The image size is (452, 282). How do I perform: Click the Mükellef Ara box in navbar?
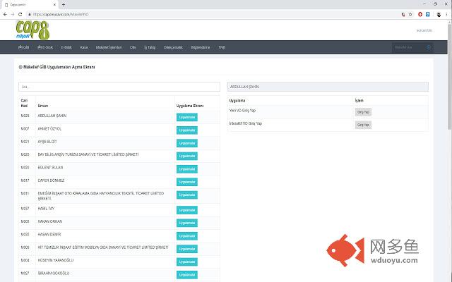coord(410,47)
